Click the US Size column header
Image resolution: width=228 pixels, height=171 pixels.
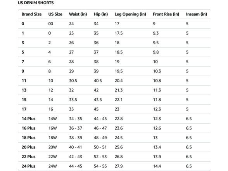pos(55,14)
